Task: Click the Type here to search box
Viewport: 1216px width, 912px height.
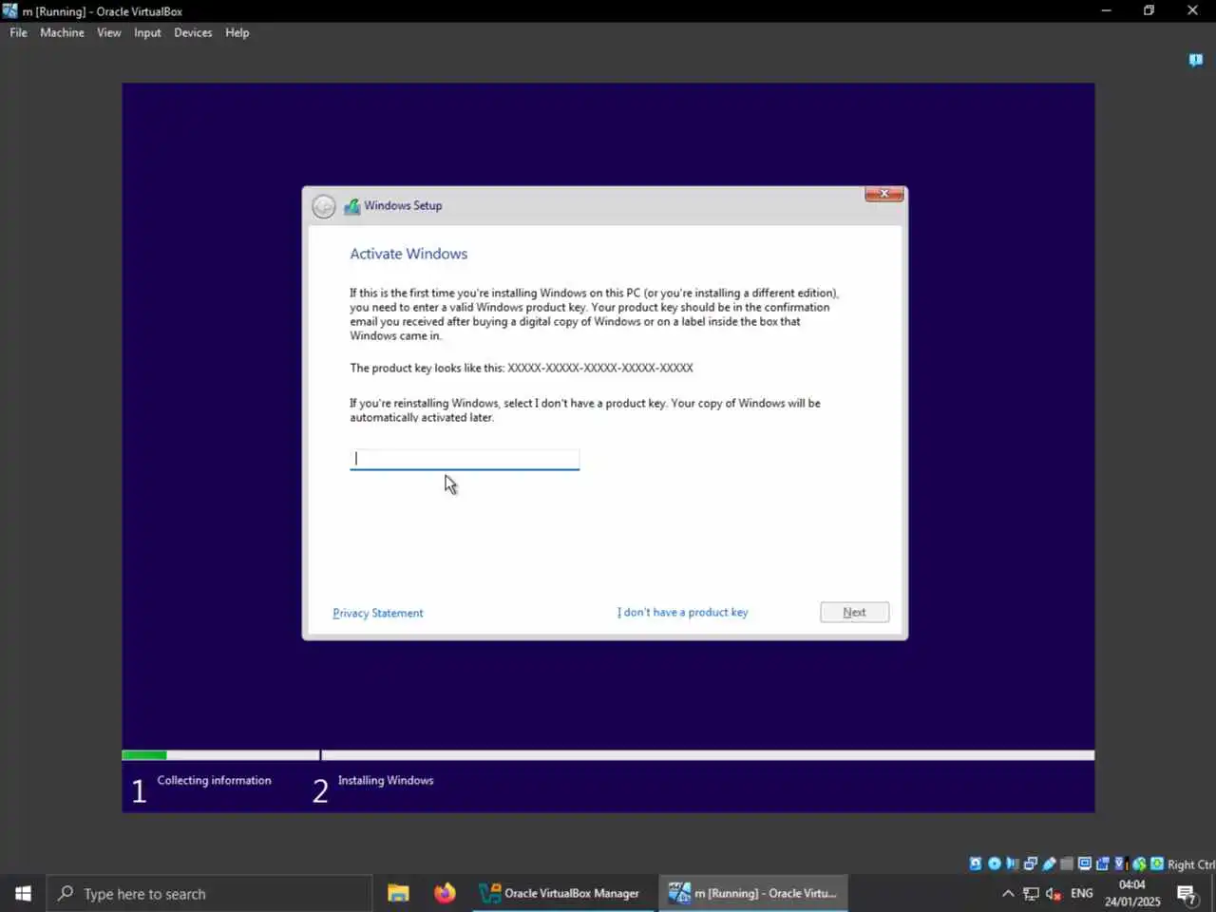Action: (x=209, y=893)
